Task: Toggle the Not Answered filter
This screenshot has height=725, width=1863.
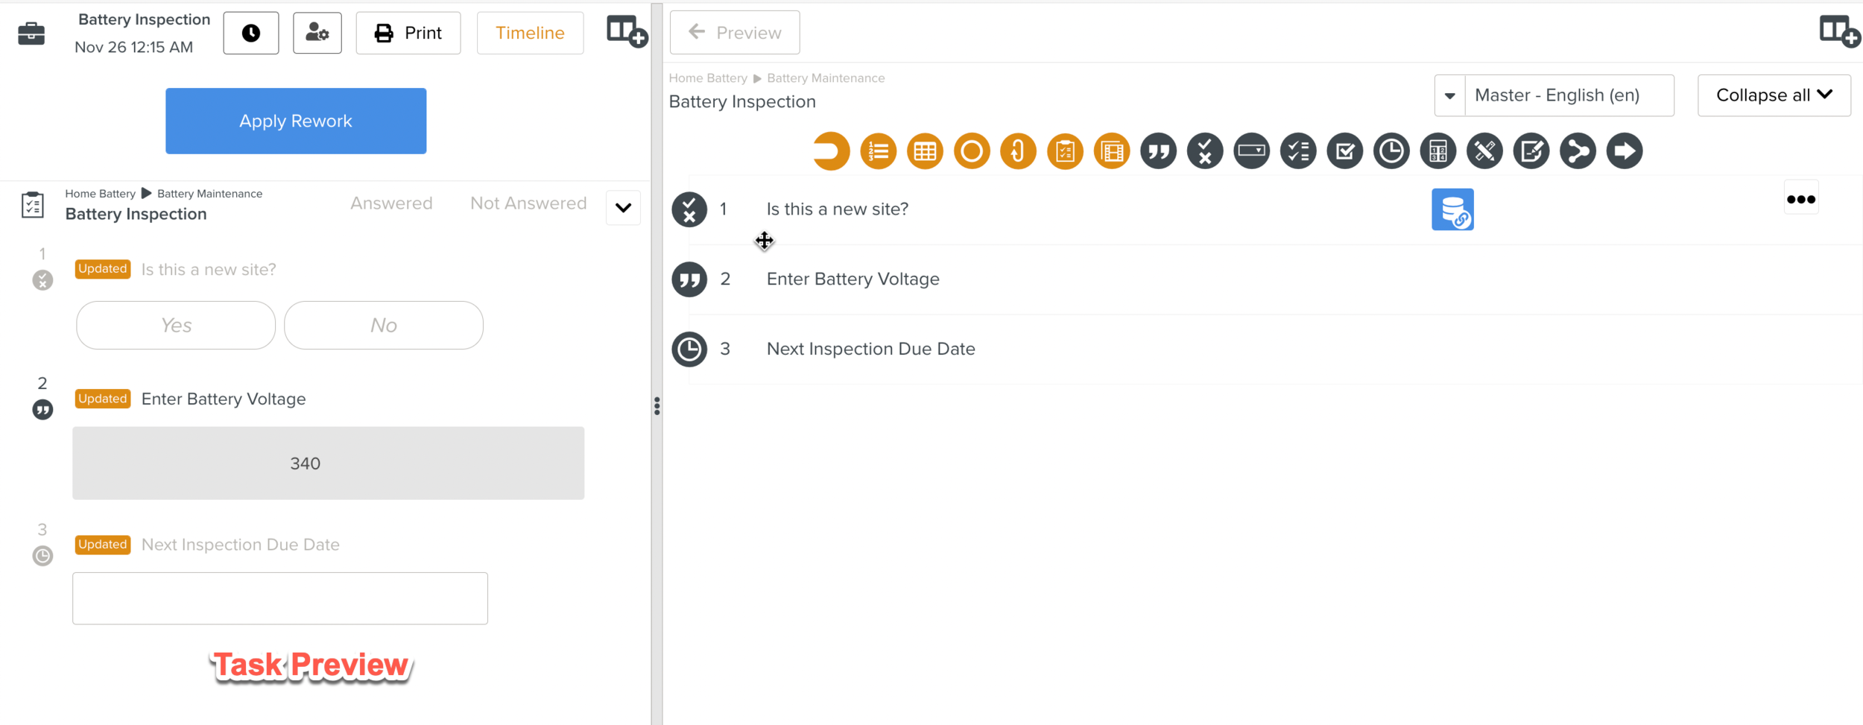Action: pos(528,203)
